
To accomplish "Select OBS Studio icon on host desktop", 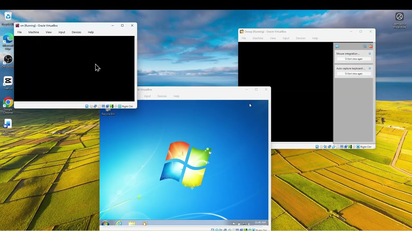I will point(8,61).
